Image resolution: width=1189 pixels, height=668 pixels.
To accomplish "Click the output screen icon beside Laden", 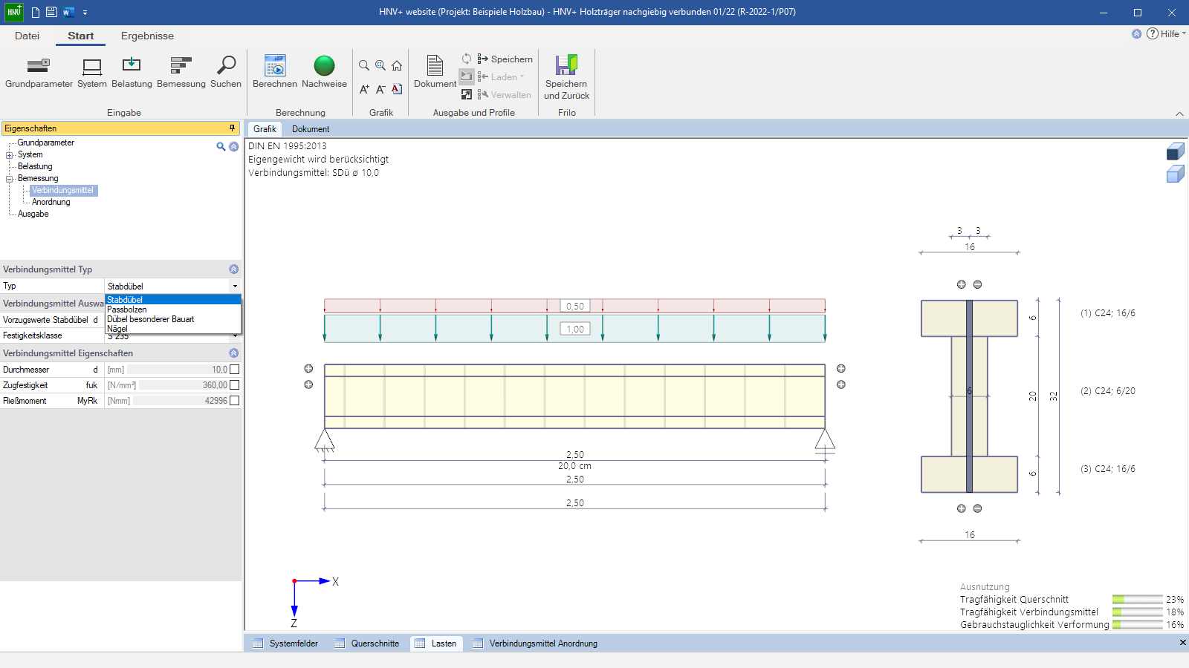I will (467, 76).
